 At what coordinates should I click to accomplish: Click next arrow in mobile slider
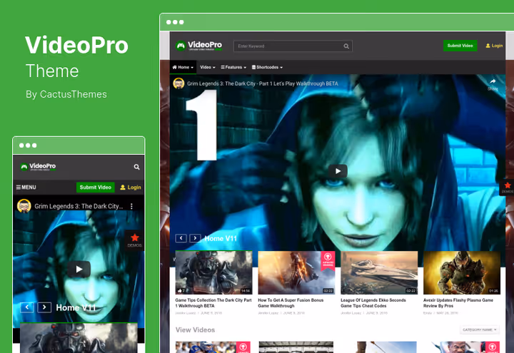44,307
